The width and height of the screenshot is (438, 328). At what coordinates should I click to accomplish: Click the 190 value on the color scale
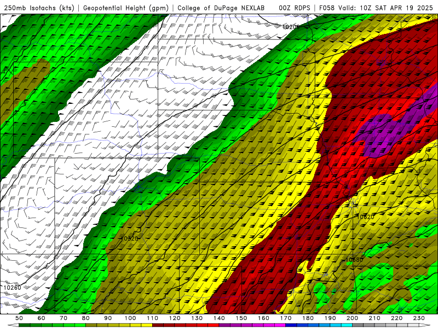[330, 318]
